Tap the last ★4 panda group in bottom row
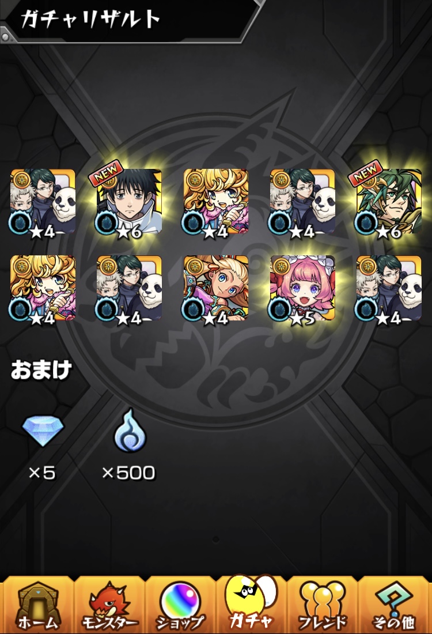Viewport: 432px width, 634px height. [389, 288]
